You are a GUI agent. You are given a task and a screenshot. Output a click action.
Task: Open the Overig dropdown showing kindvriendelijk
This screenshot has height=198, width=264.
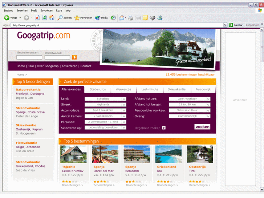[x=190, y=116]
